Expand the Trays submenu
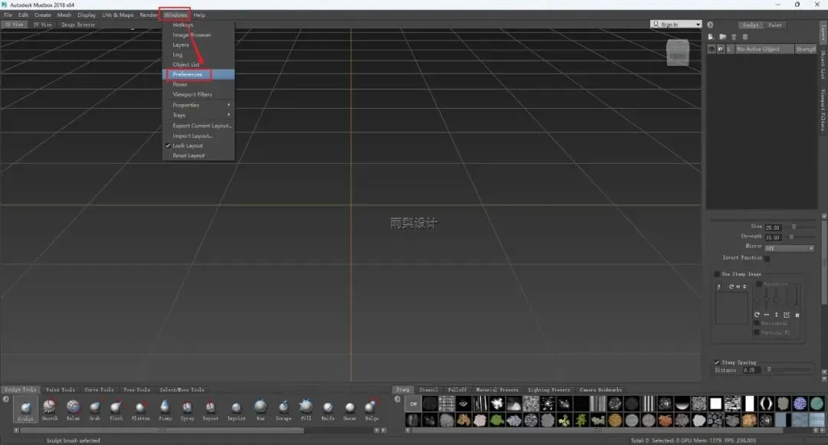 [x=199, y=115]
